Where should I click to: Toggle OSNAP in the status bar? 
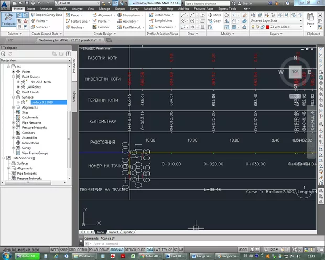point(104,250)
